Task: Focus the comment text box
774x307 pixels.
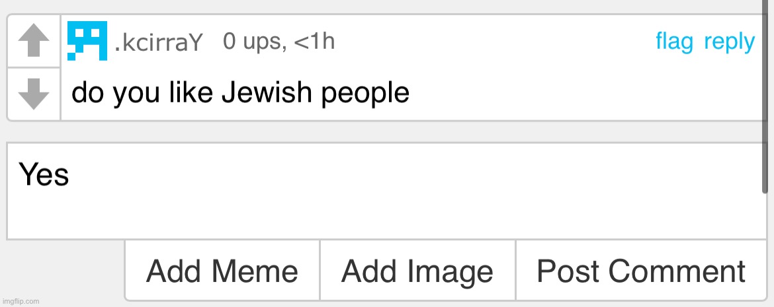Action: pyautogui.click(x=386, y=191)
